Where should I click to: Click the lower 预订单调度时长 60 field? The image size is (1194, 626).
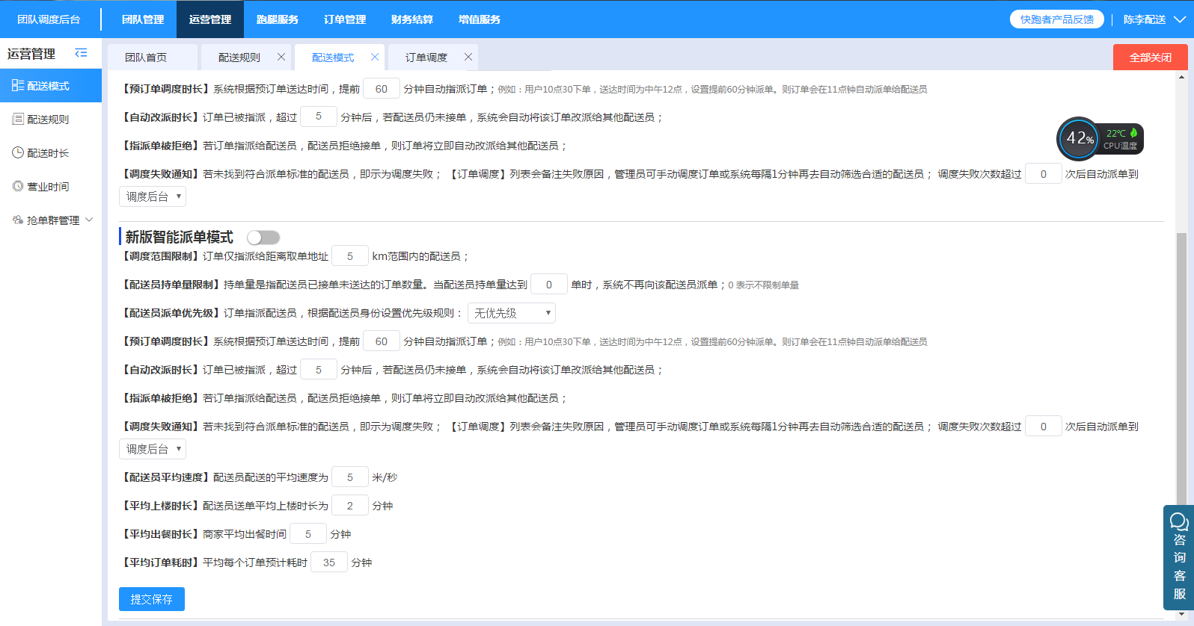382,341
